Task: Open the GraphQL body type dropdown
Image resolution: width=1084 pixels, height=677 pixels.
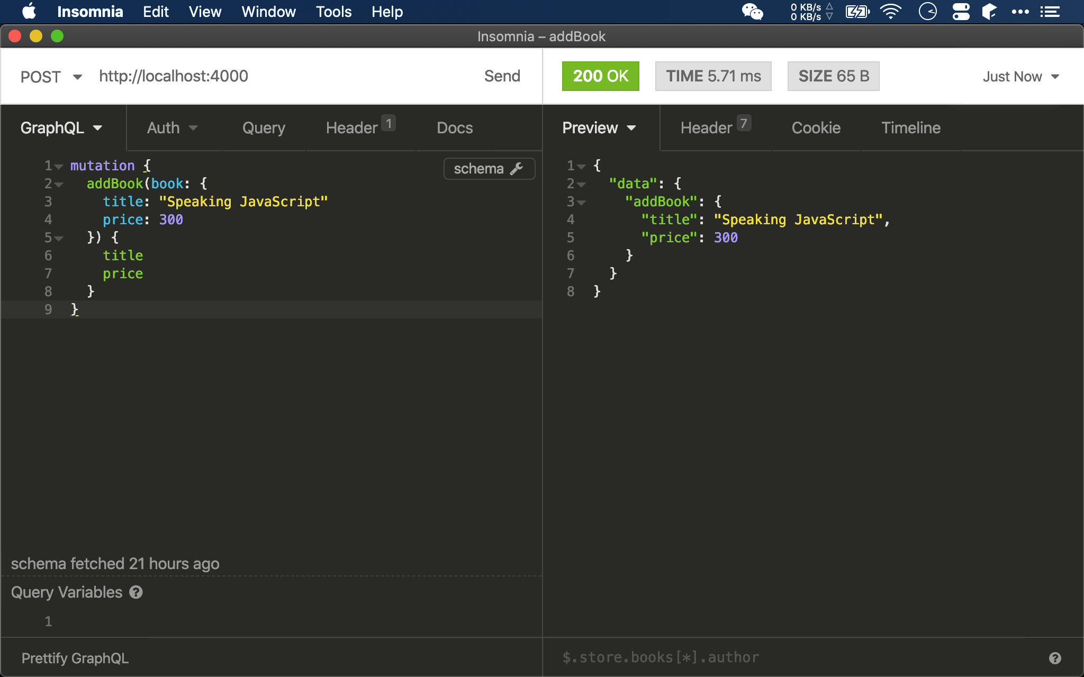Action: tap(61, 128)
